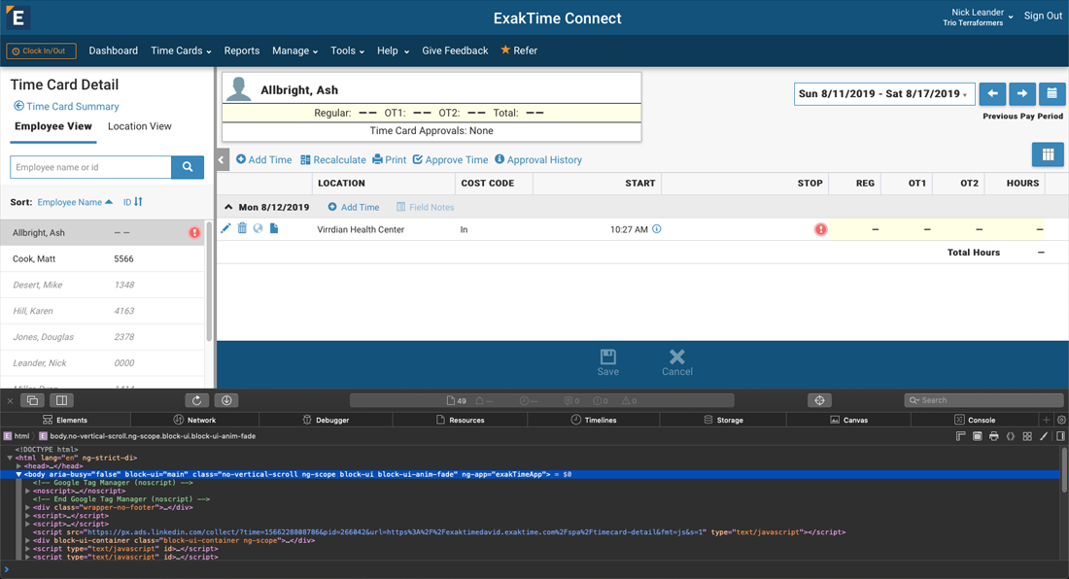1069x579 pixels.
Task: Go to previous pay period arrow
Action: pyautogui.click(x=992, y=94)
